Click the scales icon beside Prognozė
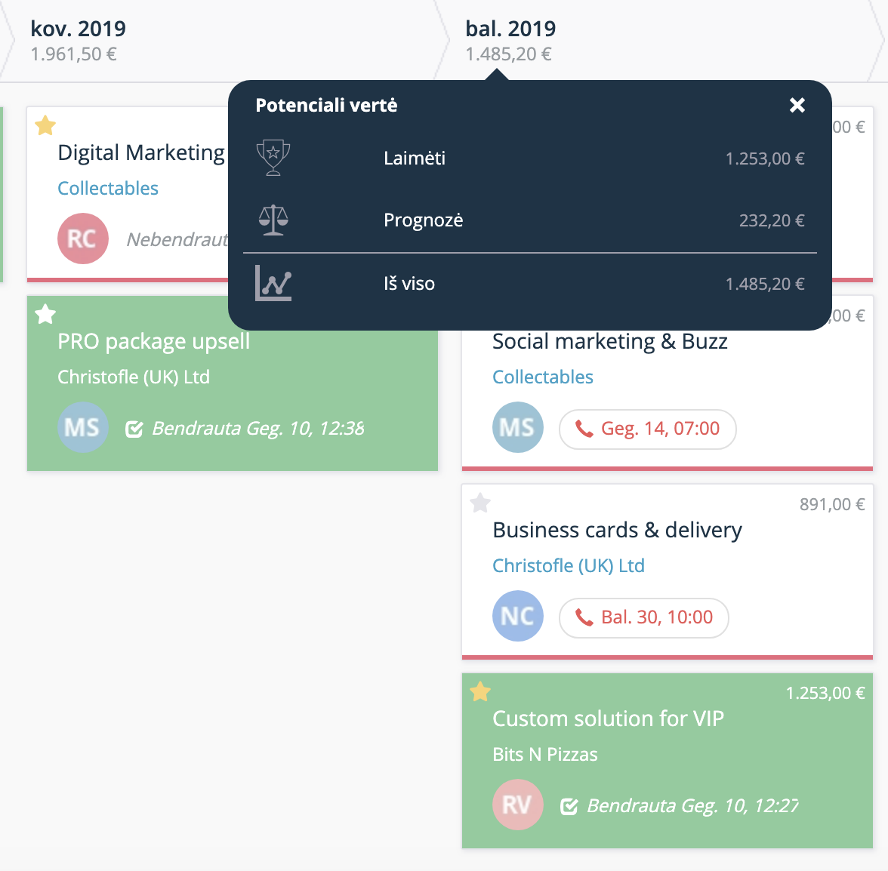This screenshot has height=871, width=888. tap(273, 220)
